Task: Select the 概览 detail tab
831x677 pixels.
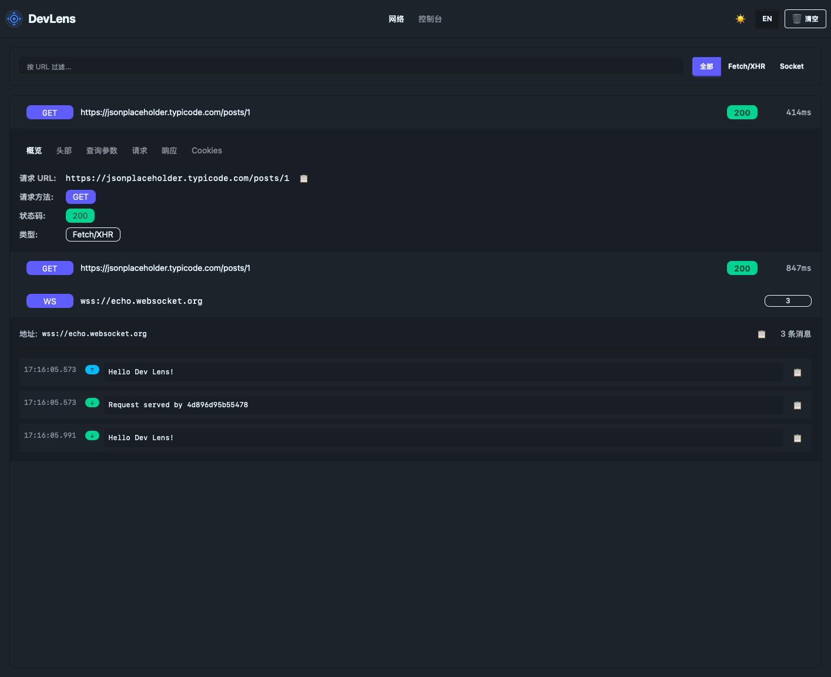Action: 34,150
